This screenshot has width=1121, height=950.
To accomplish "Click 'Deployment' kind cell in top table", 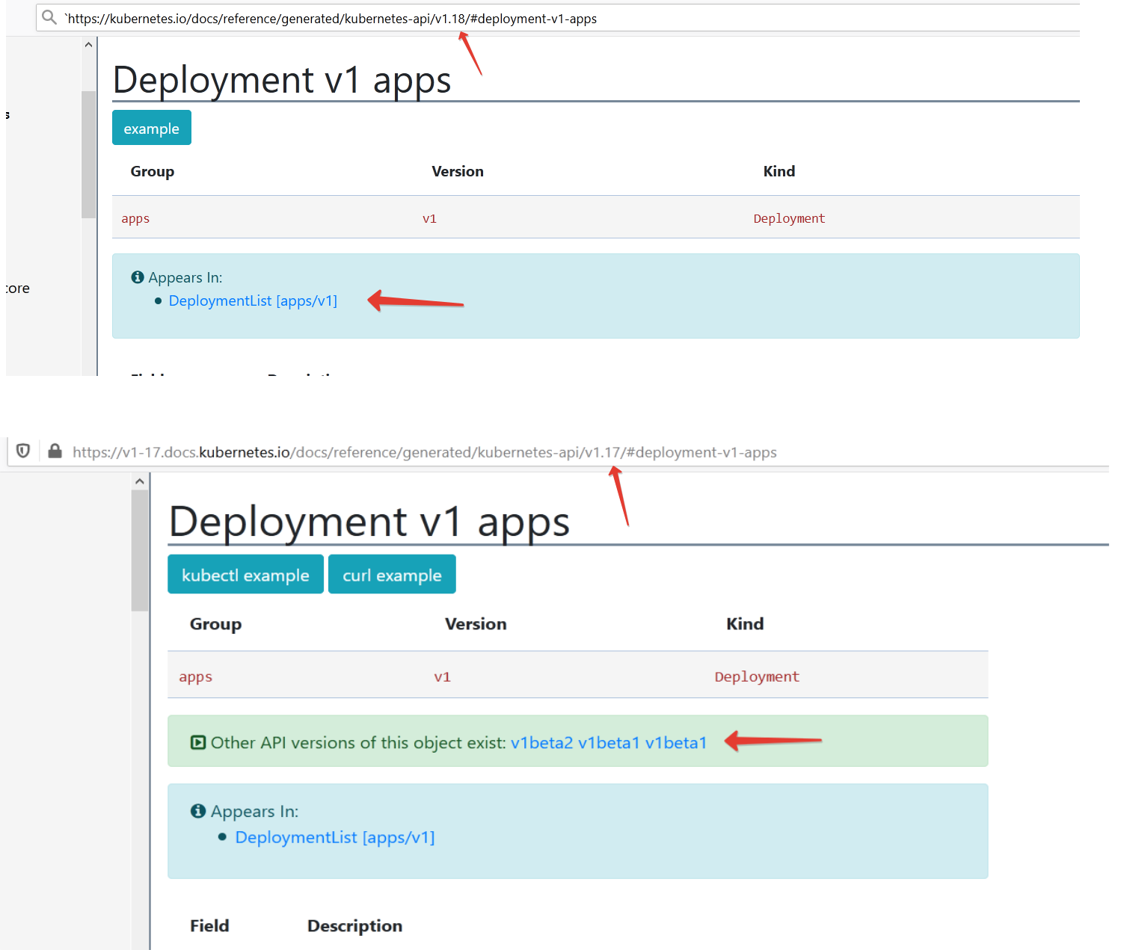I will click(789, 218).
